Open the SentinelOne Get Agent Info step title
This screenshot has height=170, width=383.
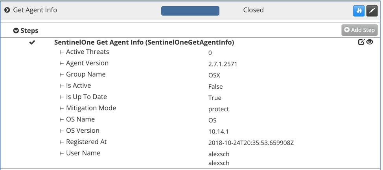pyautogui.click(x=144, y=42)
